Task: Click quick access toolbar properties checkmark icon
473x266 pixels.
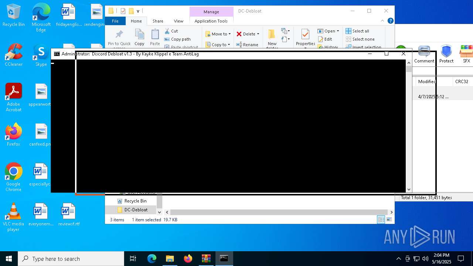Action: (123, 11)
